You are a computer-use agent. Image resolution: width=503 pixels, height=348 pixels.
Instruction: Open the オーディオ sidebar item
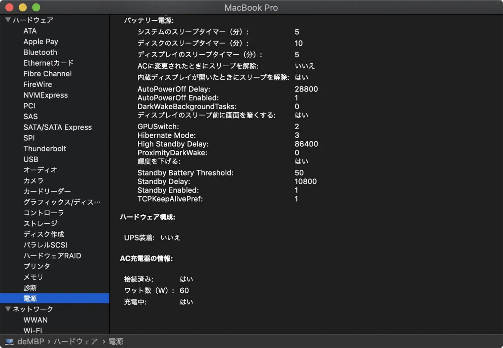tap(40, 170)
